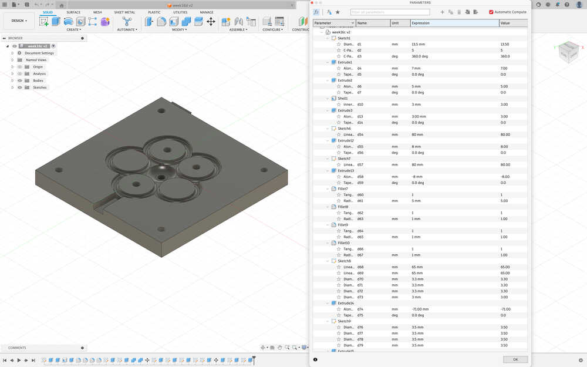587x367 pixels.
Task: Open the MODIFY dropdown menu
Action: tap(179, 29)
